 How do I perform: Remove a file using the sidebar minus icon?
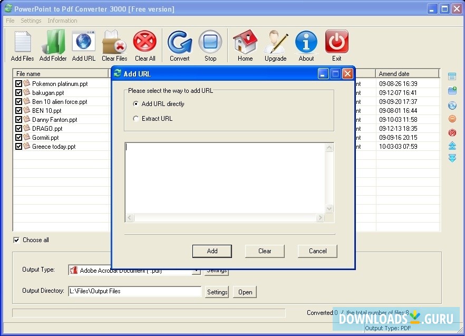[452, 119]
